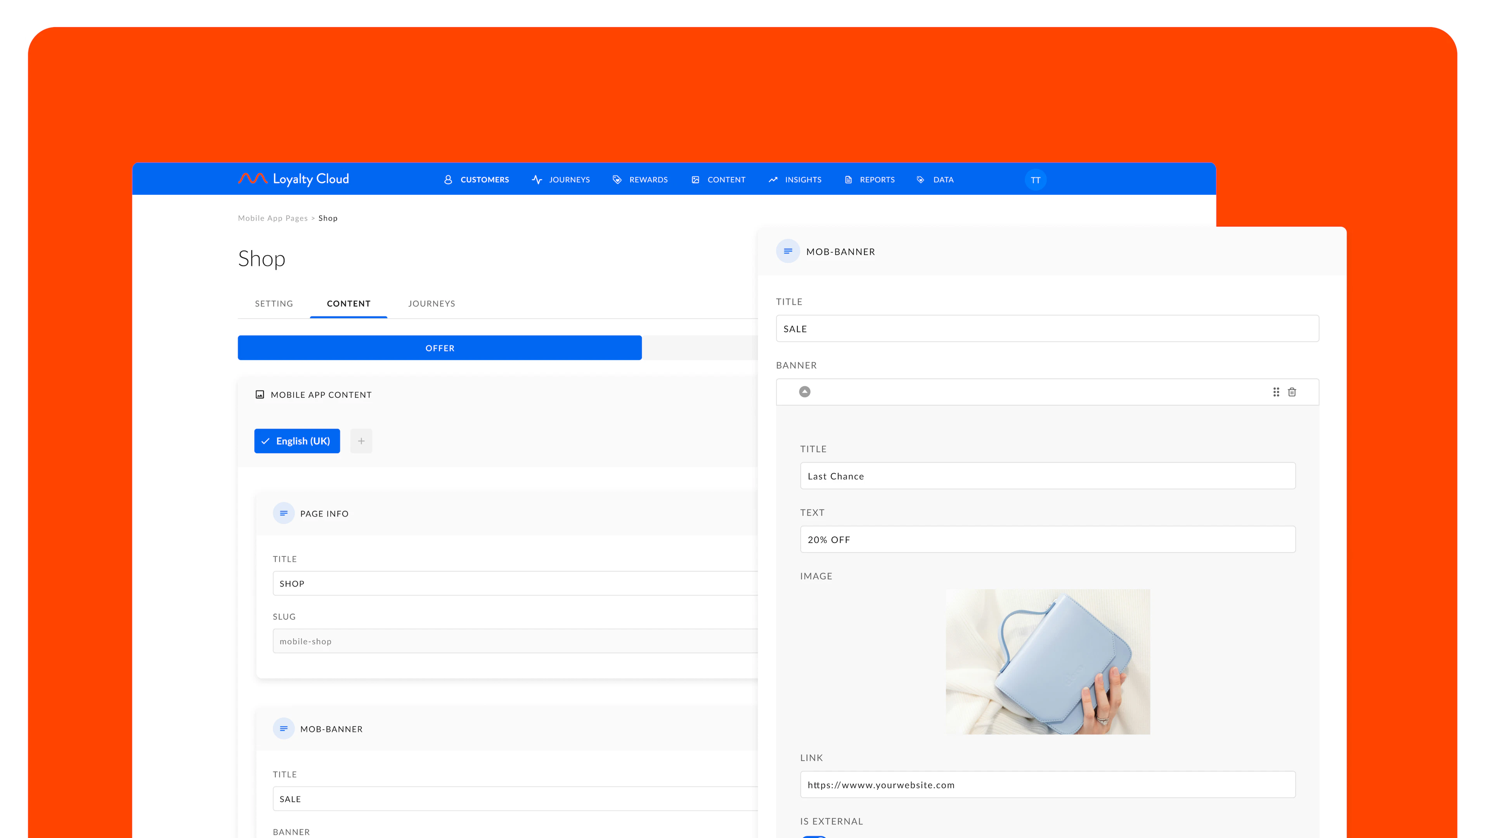Grab the banner drag-handle grip icon
Image resolution: width=1490 pixels, height=838 pixels.
(1276, 391)
